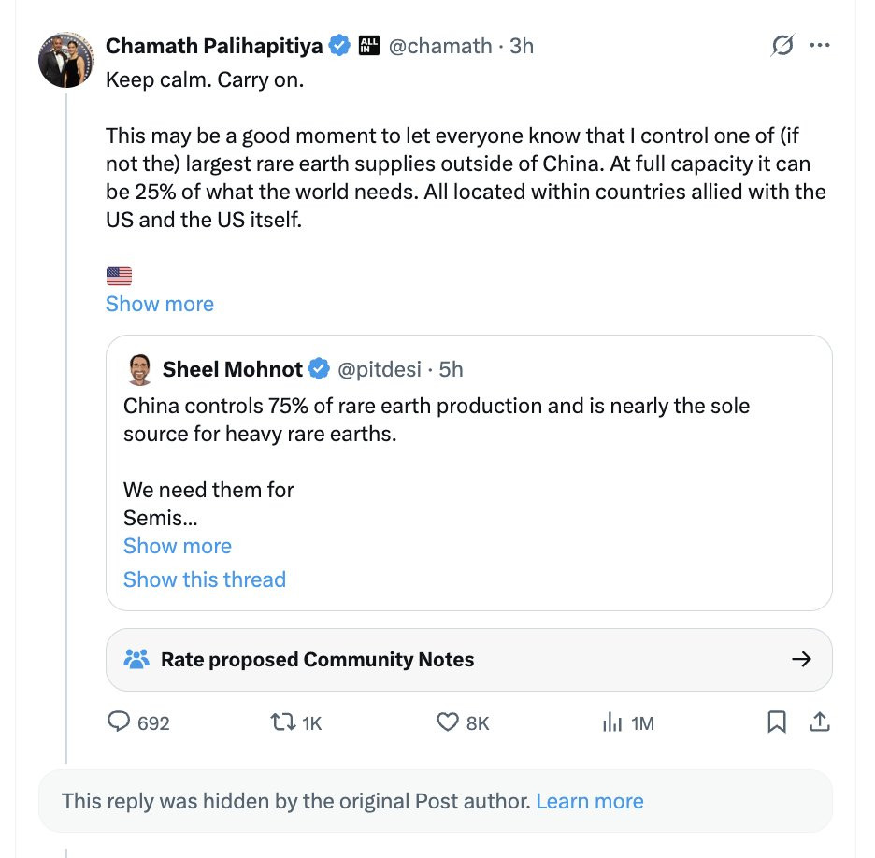Click Sheel Mohnot's avatar in quoted post
The height and width of the screenshot is (858, 875).
coord(140,369)
